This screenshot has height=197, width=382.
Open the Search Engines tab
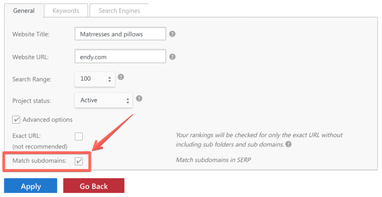tap(119, 10)
